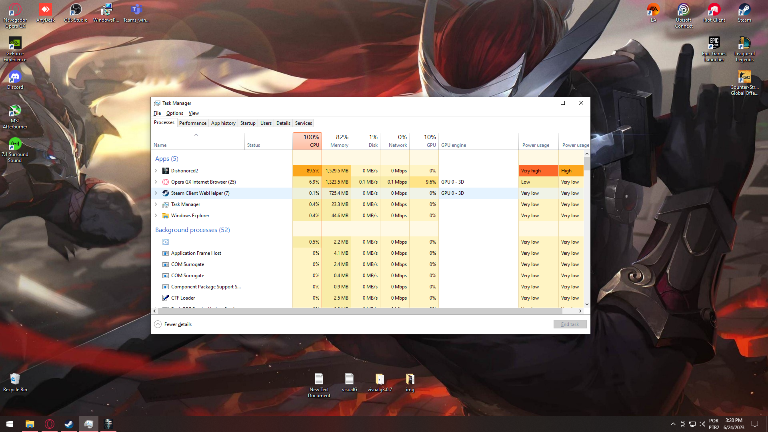Show hidden system tray icons

tap(673, 424)
